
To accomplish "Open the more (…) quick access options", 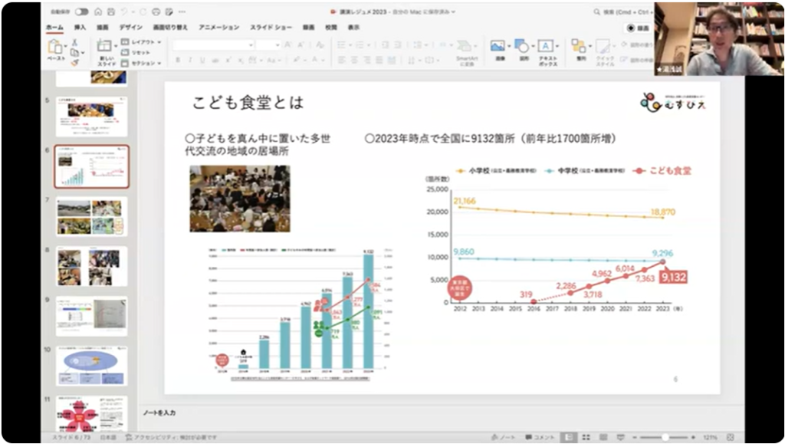I will click(x=182, y=12).
